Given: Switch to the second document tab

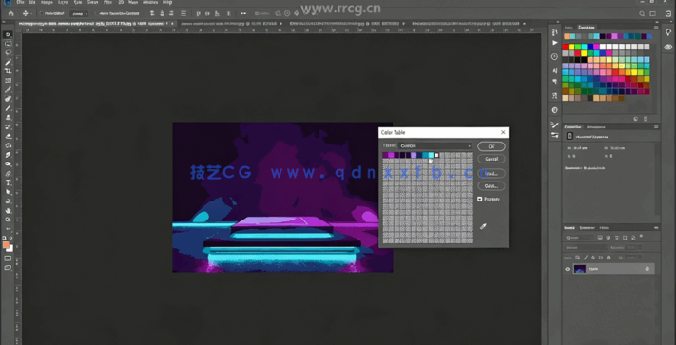Looking at the screenshot, I should pyautogui.click(x=227, y=23).
